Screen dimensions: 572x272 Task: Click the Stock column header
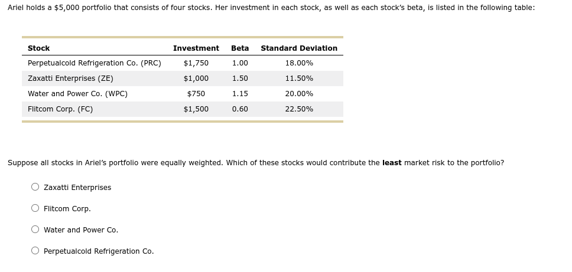click(x=38, y=48)
